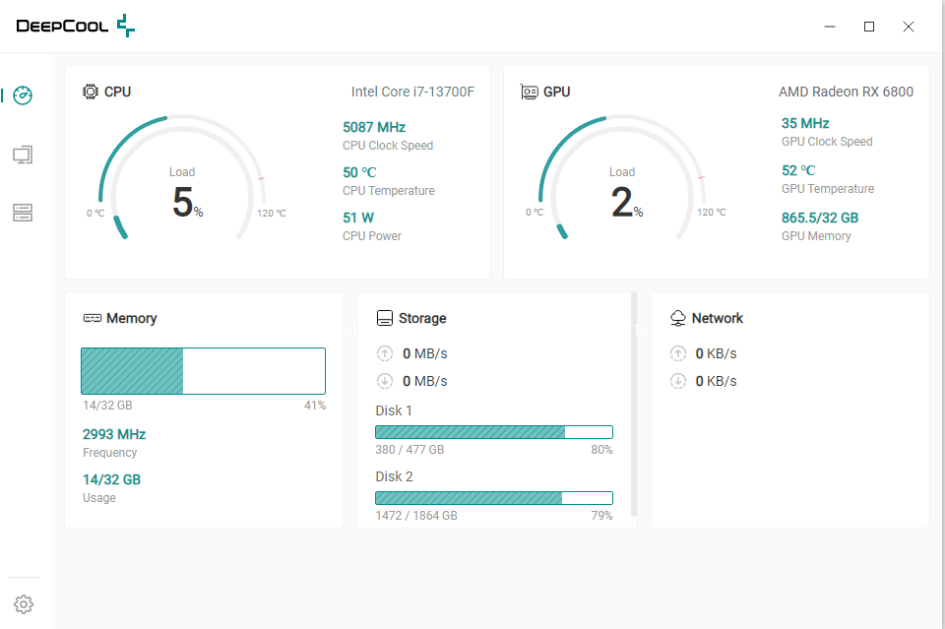The height and width of the screenshot is (629, 945).
Task: Click the 'AMD Radeon RX 6800' label
Action: [x=847, y=92]
